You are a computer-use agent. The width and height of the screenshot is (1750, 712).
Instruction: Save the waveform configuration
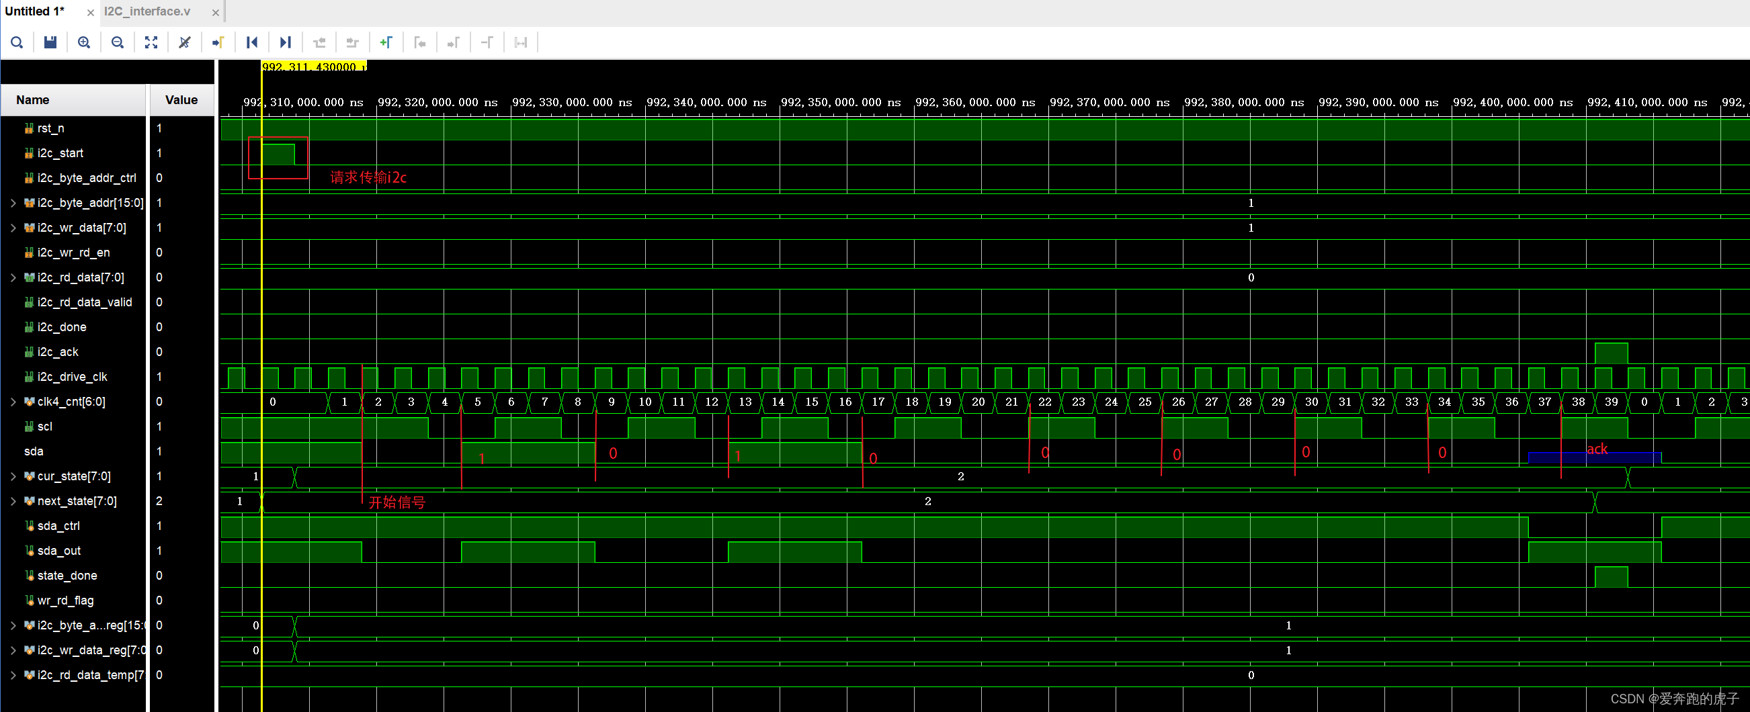pyautogui.click(x=50, y=43)
